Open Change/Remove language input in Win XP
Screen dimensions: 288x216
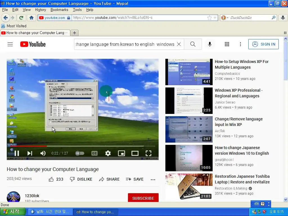239,122
